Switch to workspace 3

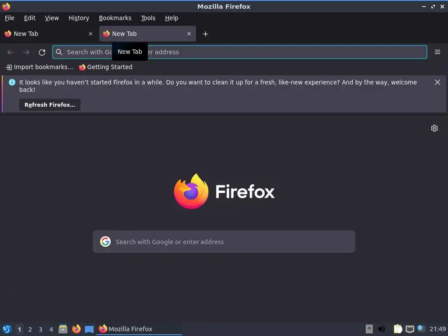(x=41, y=329)
